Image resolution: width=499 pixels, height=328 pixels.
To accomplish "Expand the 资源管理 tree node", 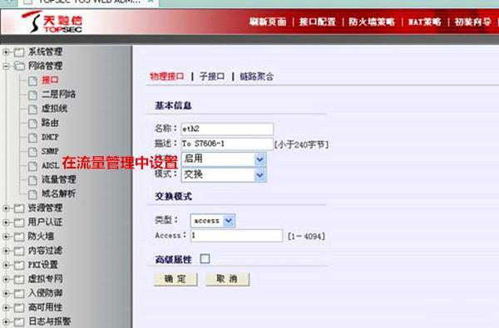I will coord(6,208).
